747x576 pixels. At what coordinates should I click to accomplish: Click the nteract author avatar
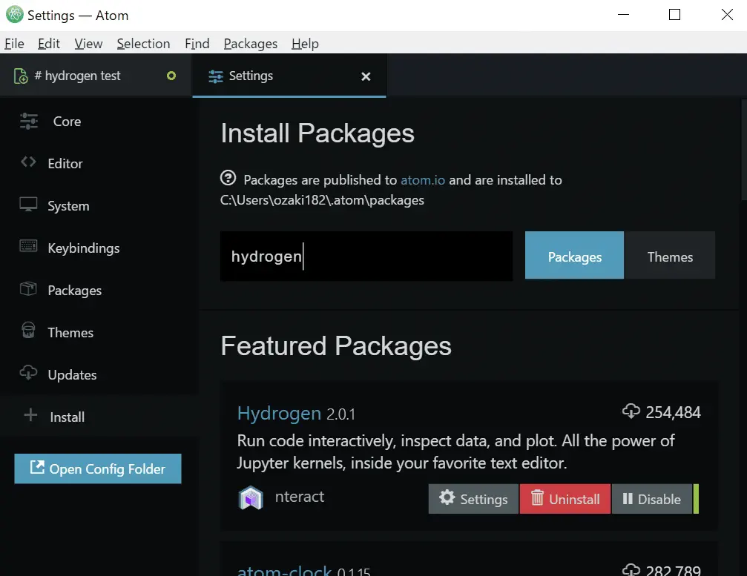(251, 498)
